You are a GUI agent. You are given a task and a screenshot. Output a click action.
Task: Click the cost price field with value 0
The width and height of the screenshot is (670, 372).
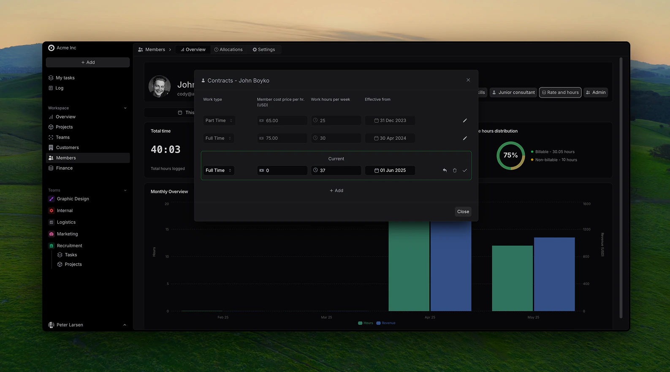pyautogui.click(x=282, y=170)
